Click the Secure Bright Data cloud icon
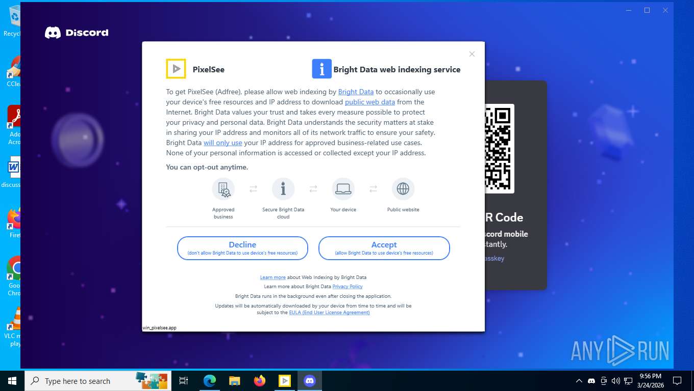694x391 pixels. [x=283, y=189]
